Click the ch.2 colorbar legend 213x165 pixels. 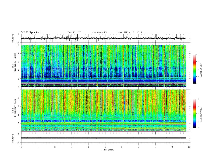coord(194,114)
